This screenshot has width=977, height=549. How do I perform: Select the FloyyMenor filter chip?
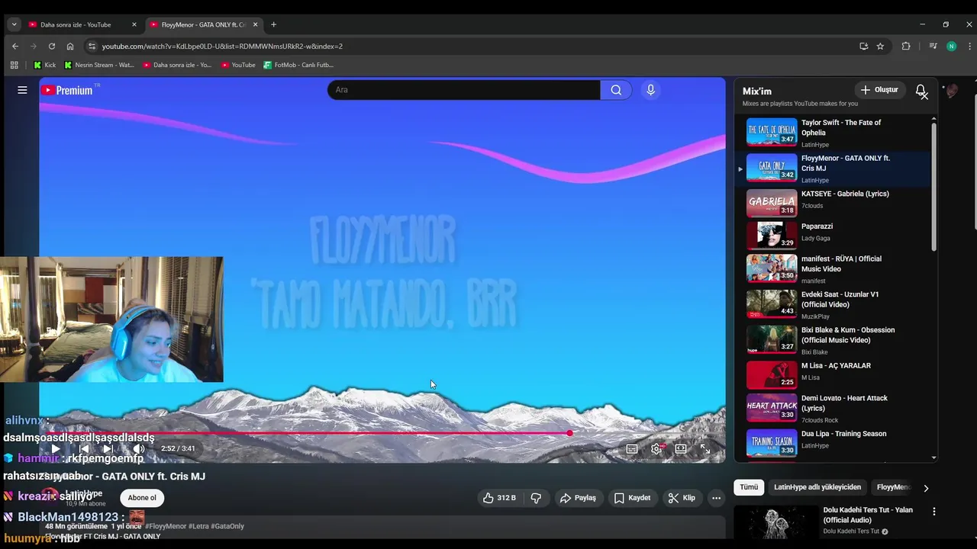(893, 487)
